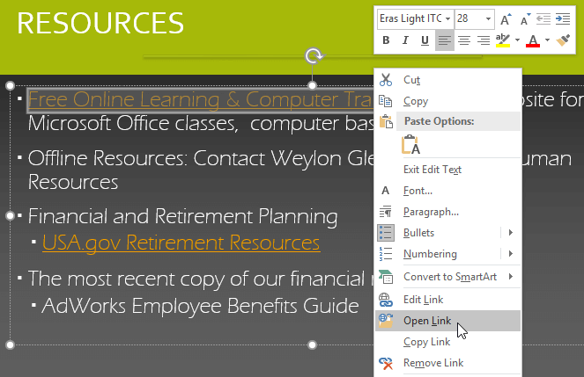
Task: Toggle Underline formatting
Action: [425, 40]
